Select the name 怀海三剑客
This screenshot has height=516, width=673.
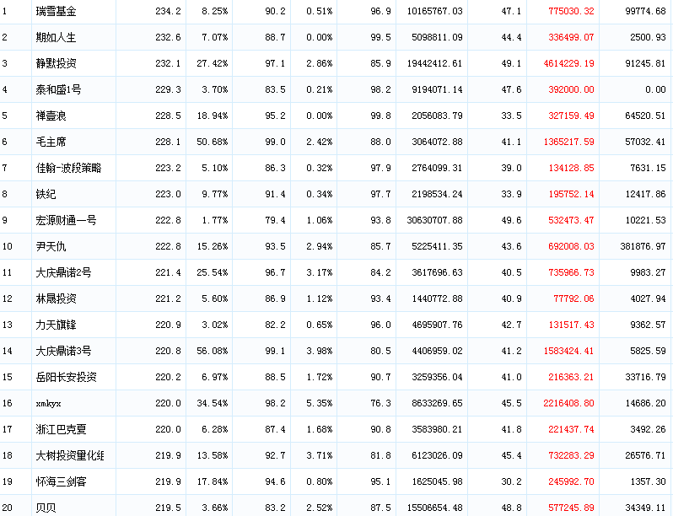61,482
